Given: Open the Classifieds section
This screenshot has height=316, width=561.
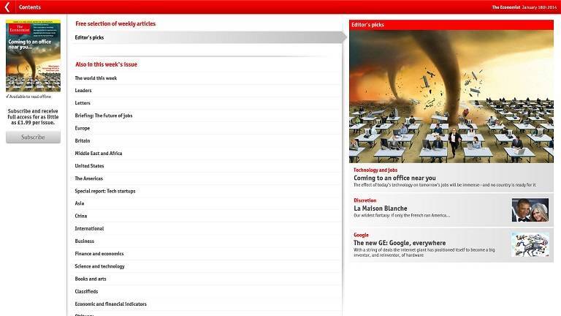Looking at the screenshot, I should (207, 291).
